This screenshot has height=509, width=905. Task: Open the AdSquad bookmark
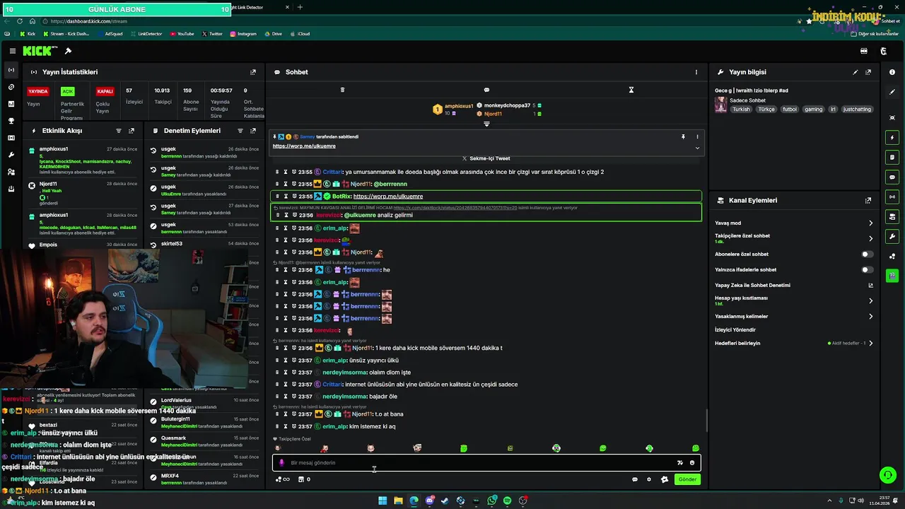click(x=110, y=33)
